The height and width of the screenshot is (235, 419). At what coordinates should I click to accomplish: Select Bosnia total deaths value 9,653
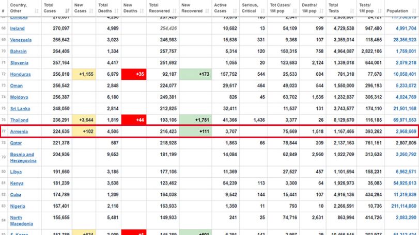[x=113, y=155]
